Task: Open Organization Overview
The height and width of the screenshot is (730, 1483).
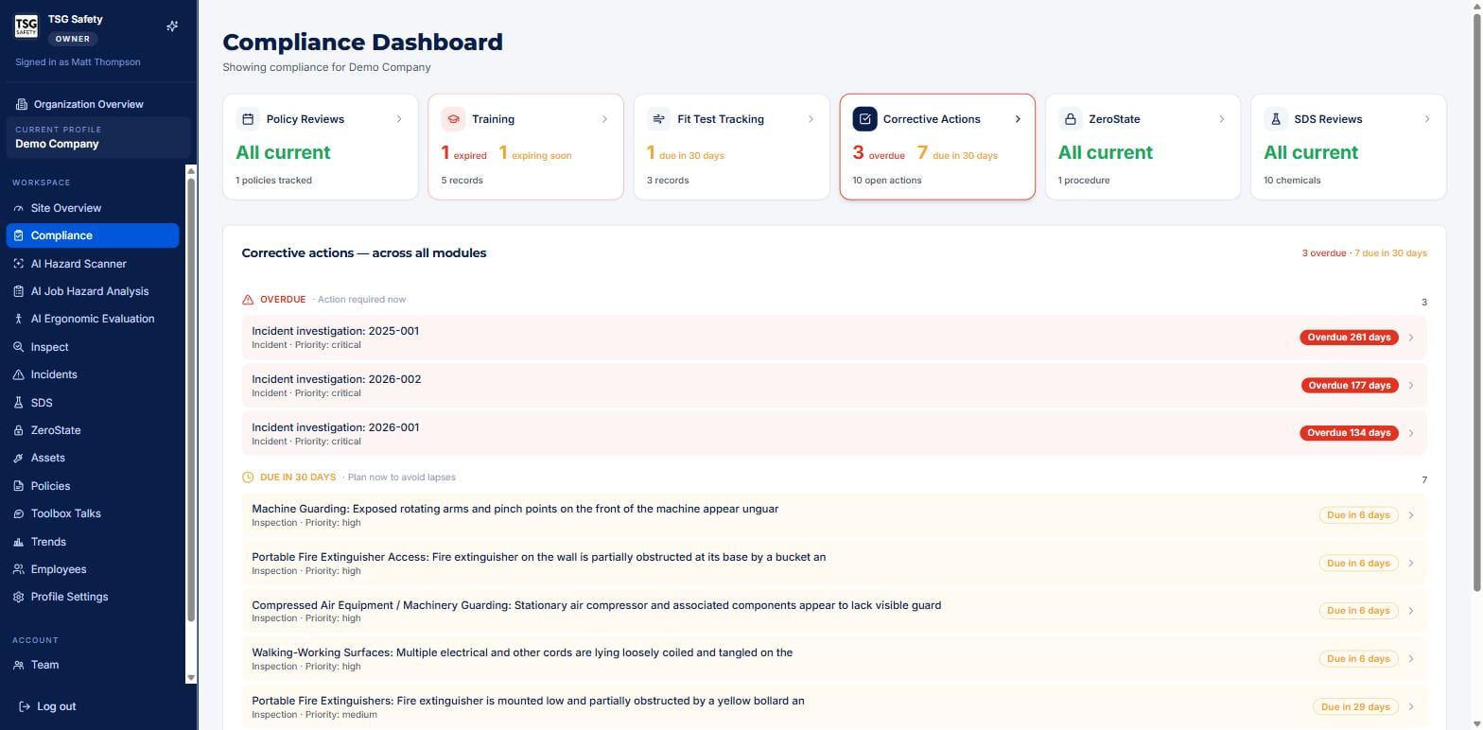Action: (x=98, y=104)
